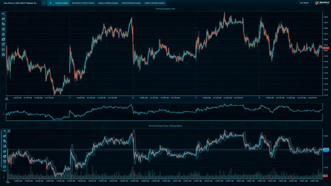The width and height of the screenshot is (331, 186).
Task: Select the Trend & Moving Averages view
Action: 132,3
